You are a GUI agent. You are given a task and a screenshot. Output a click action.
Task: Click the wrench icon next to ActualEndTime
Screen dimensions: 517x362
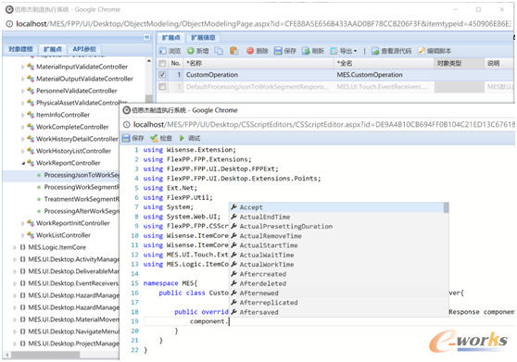click(233, 217)
